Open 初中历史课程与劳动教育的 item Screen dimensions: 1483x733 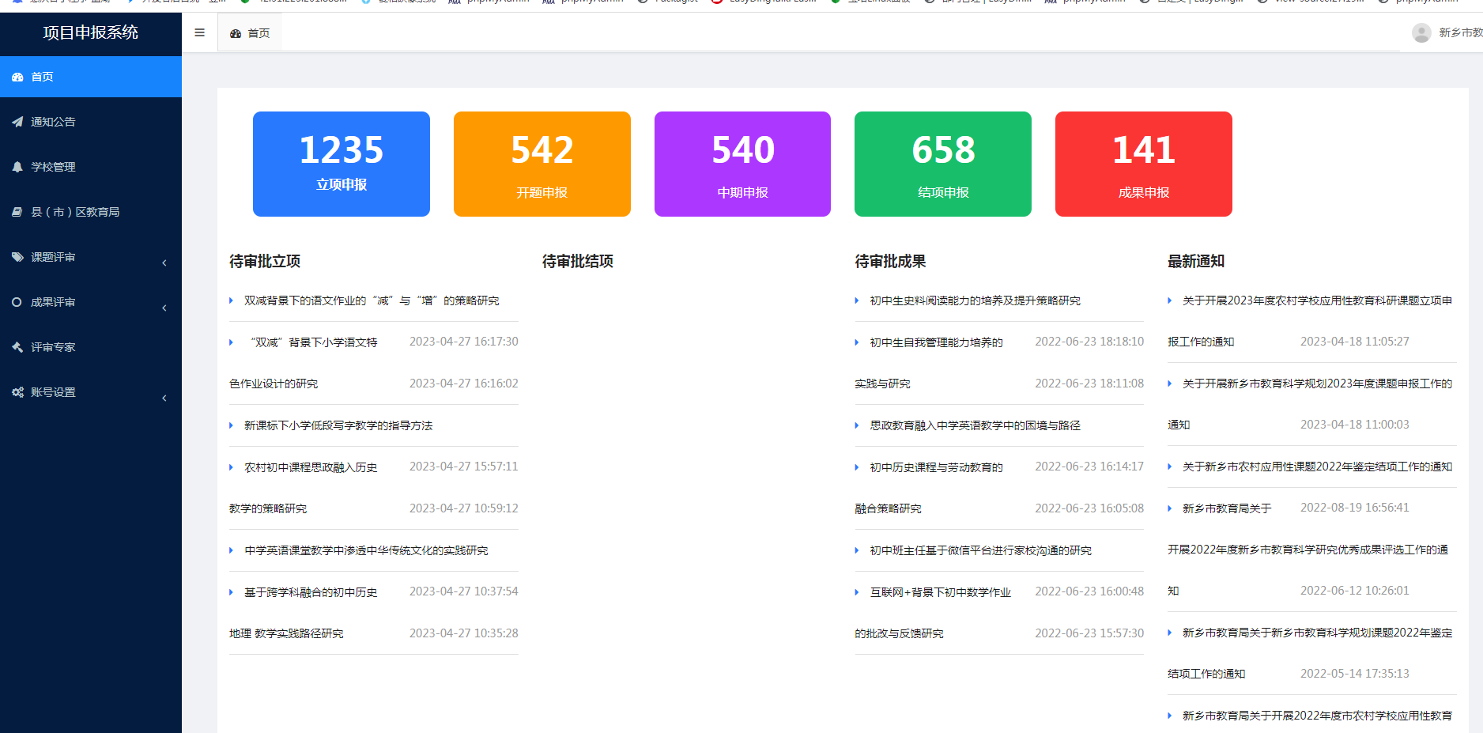point(936,467)
